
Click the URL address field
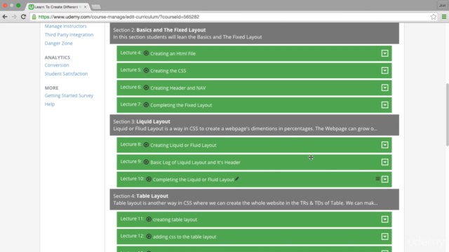pyautogui.click(x=229, y=17)
